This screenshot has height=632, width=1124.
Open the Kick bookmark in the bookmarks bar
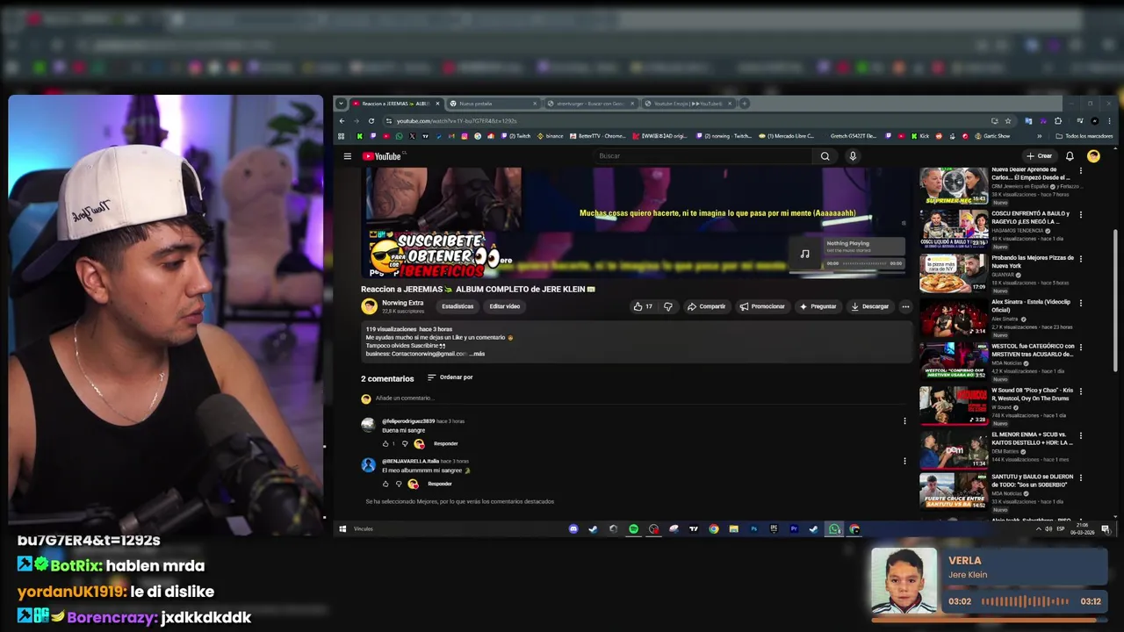(920, 136)
